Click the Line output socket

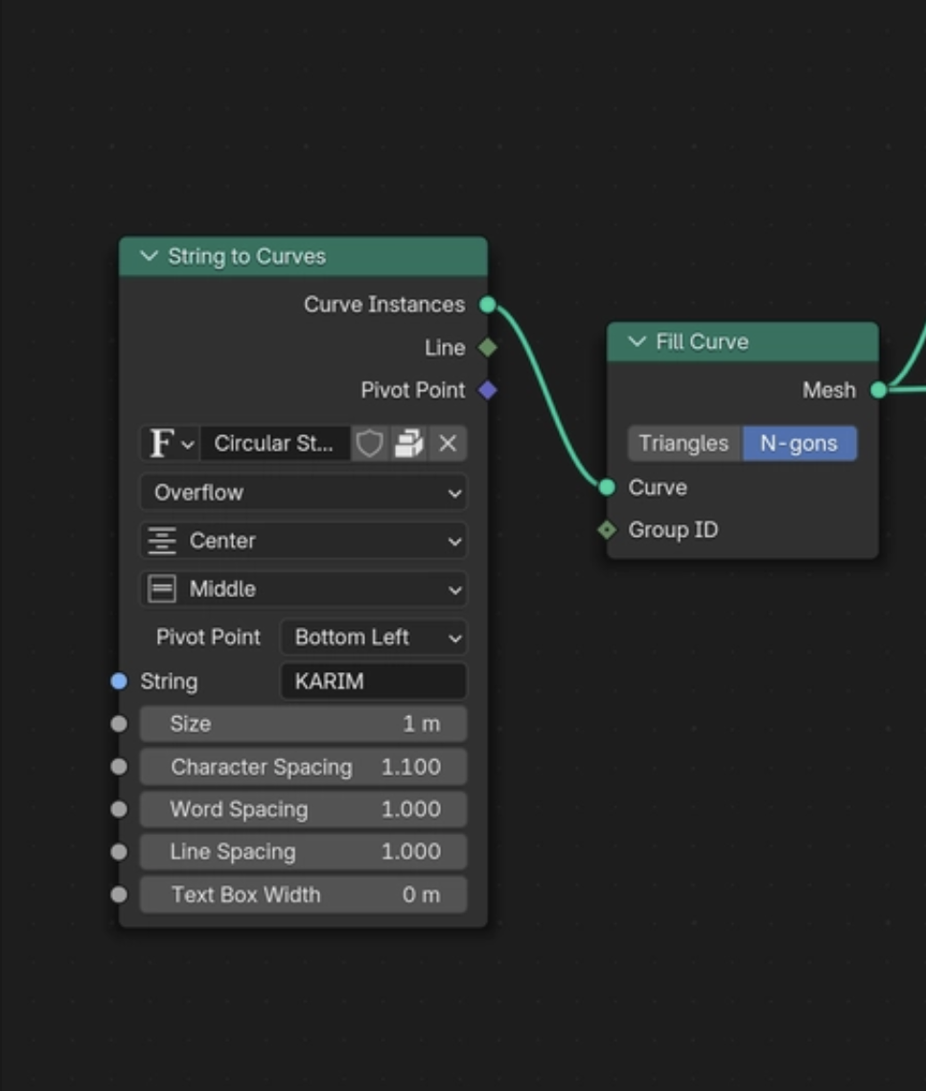[488, 347]
